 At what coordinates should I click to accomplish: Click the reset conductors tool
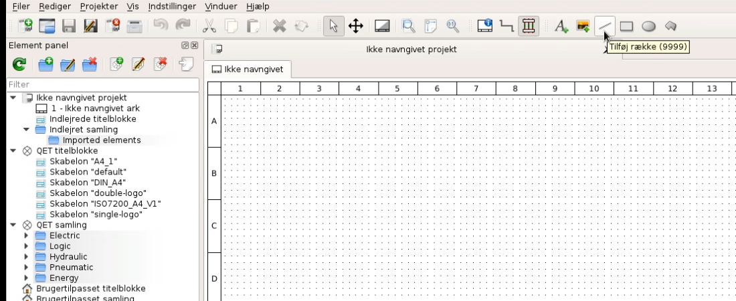click(507, 26)
